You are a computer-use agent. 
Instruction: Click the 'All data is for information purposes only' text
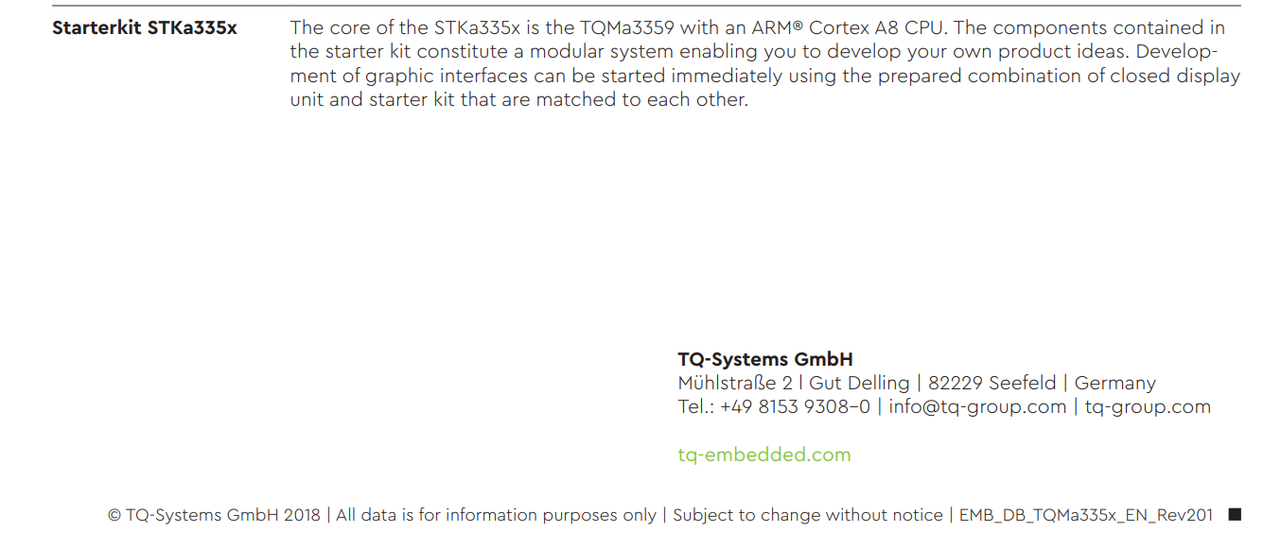(x=496, y=515)
